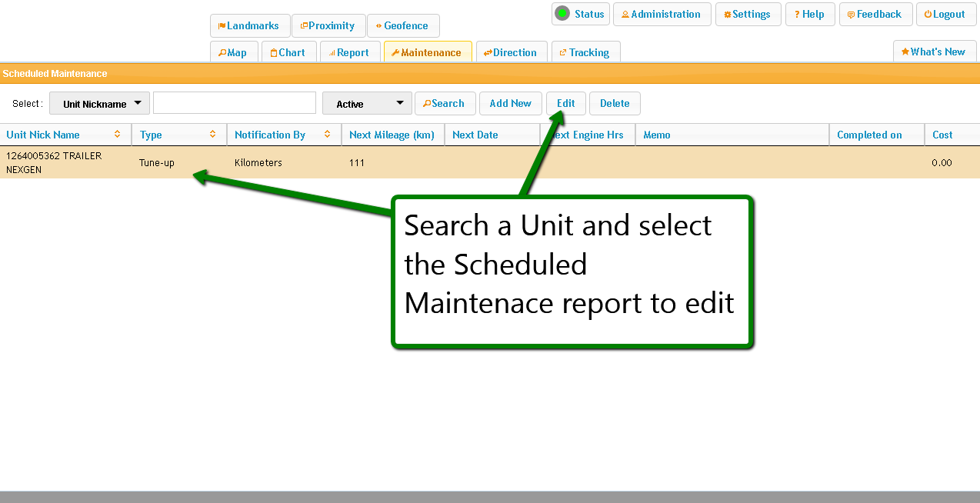The width and height of the screenshot is (980, 503).
Task: Click the search text input field
Action: click(x=234, y=103)
